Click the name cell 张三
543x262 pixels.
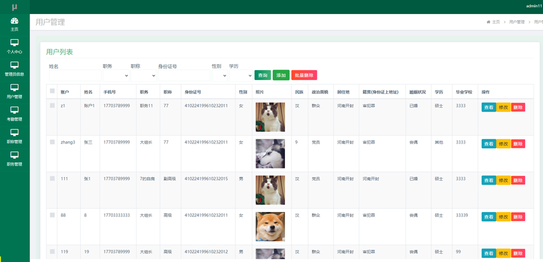(x=88, y=142)
